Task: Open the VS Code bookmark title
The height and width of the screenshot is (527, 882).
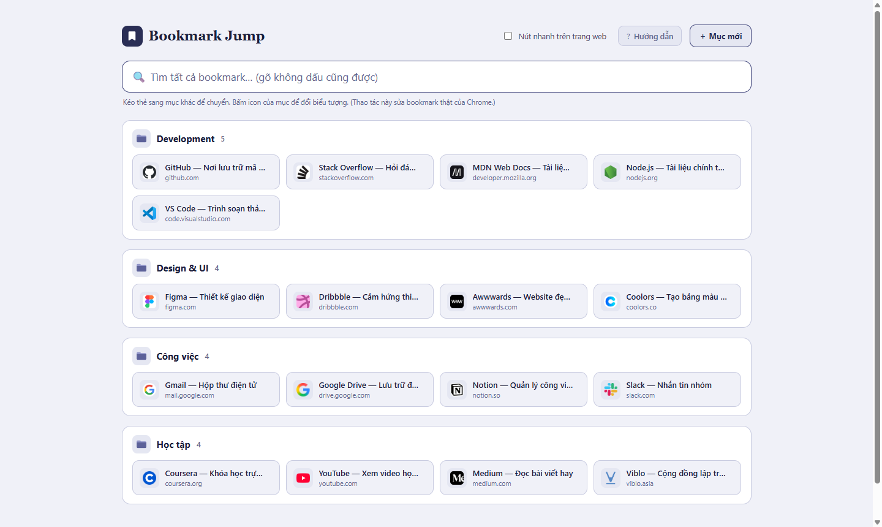Action: (x=215, y=208)
